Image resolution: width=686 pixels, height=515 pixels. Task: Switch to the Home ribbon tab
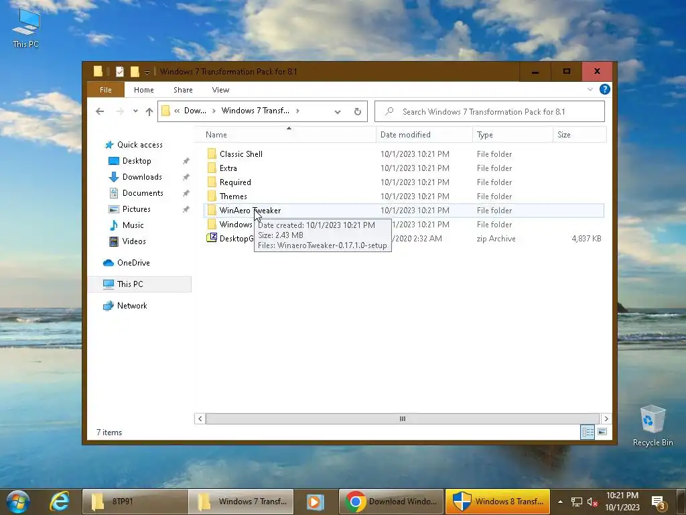pyautogui.click(x=144, y=90)
